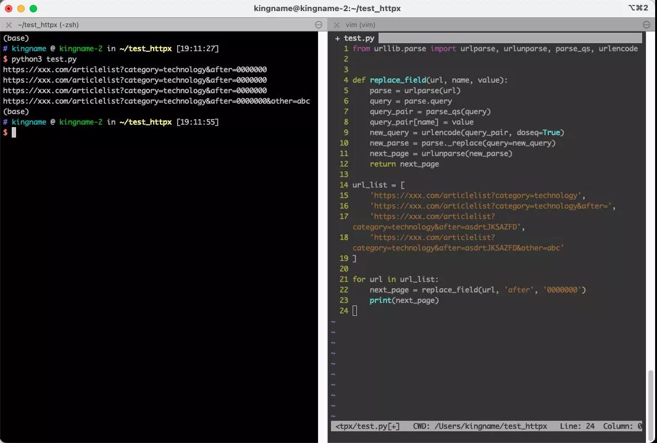Click 'query = parse.query' on line 6
The height and width of the screenshot is (443, 657).
click(411, 101)
